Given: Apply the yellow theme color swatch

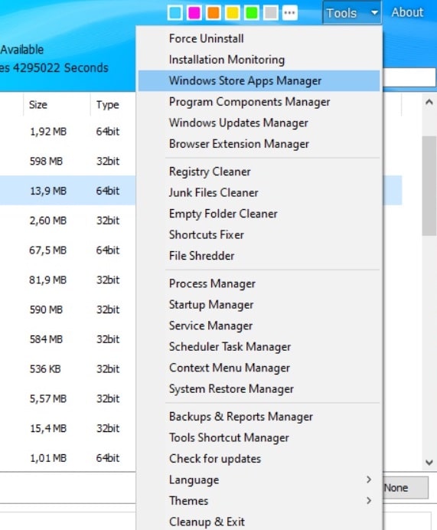Looking at the screenshot, I should click(x=233, y=13).
